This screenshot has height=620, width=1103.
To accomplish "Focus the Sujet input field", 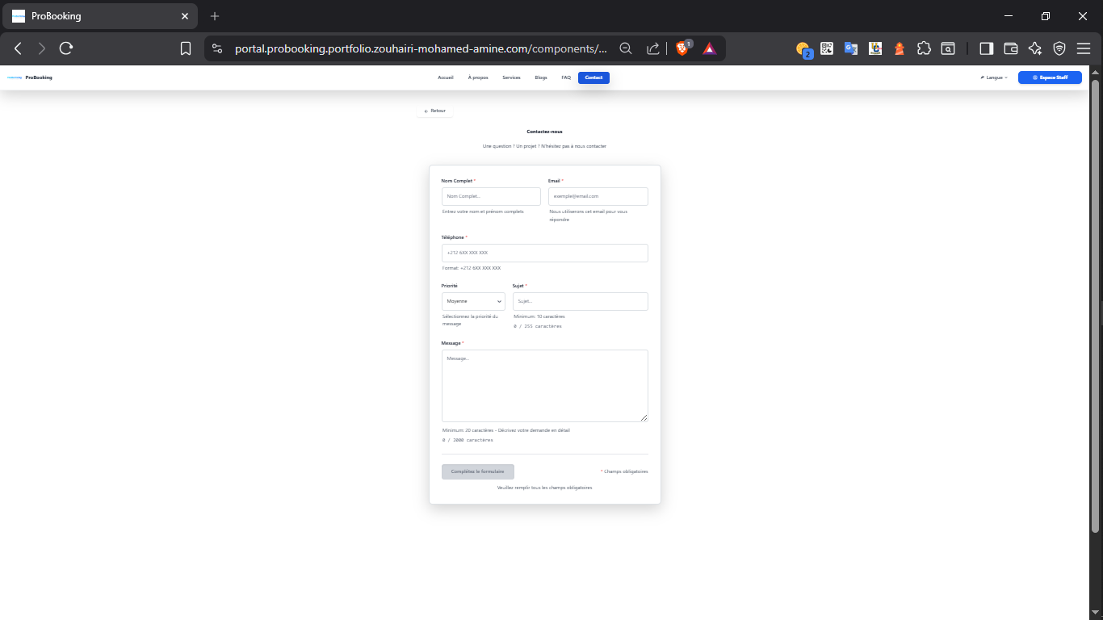I will (581, 301).
